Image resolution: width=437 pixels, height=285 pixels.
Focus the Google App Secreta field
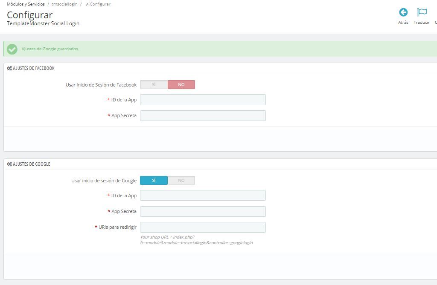pos(203,212)
